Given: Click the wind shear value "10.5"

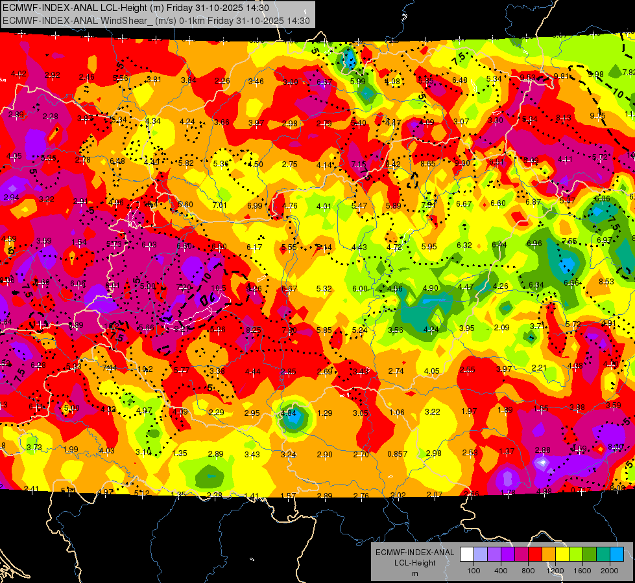Looking at the screenshot, I should pyautogui.click(x=219, y=288).
